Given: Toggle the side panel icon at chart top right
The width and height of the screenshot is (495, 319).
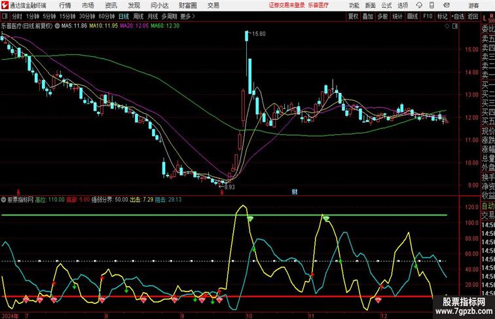Looking at the screenshot, I should [455, 26].
